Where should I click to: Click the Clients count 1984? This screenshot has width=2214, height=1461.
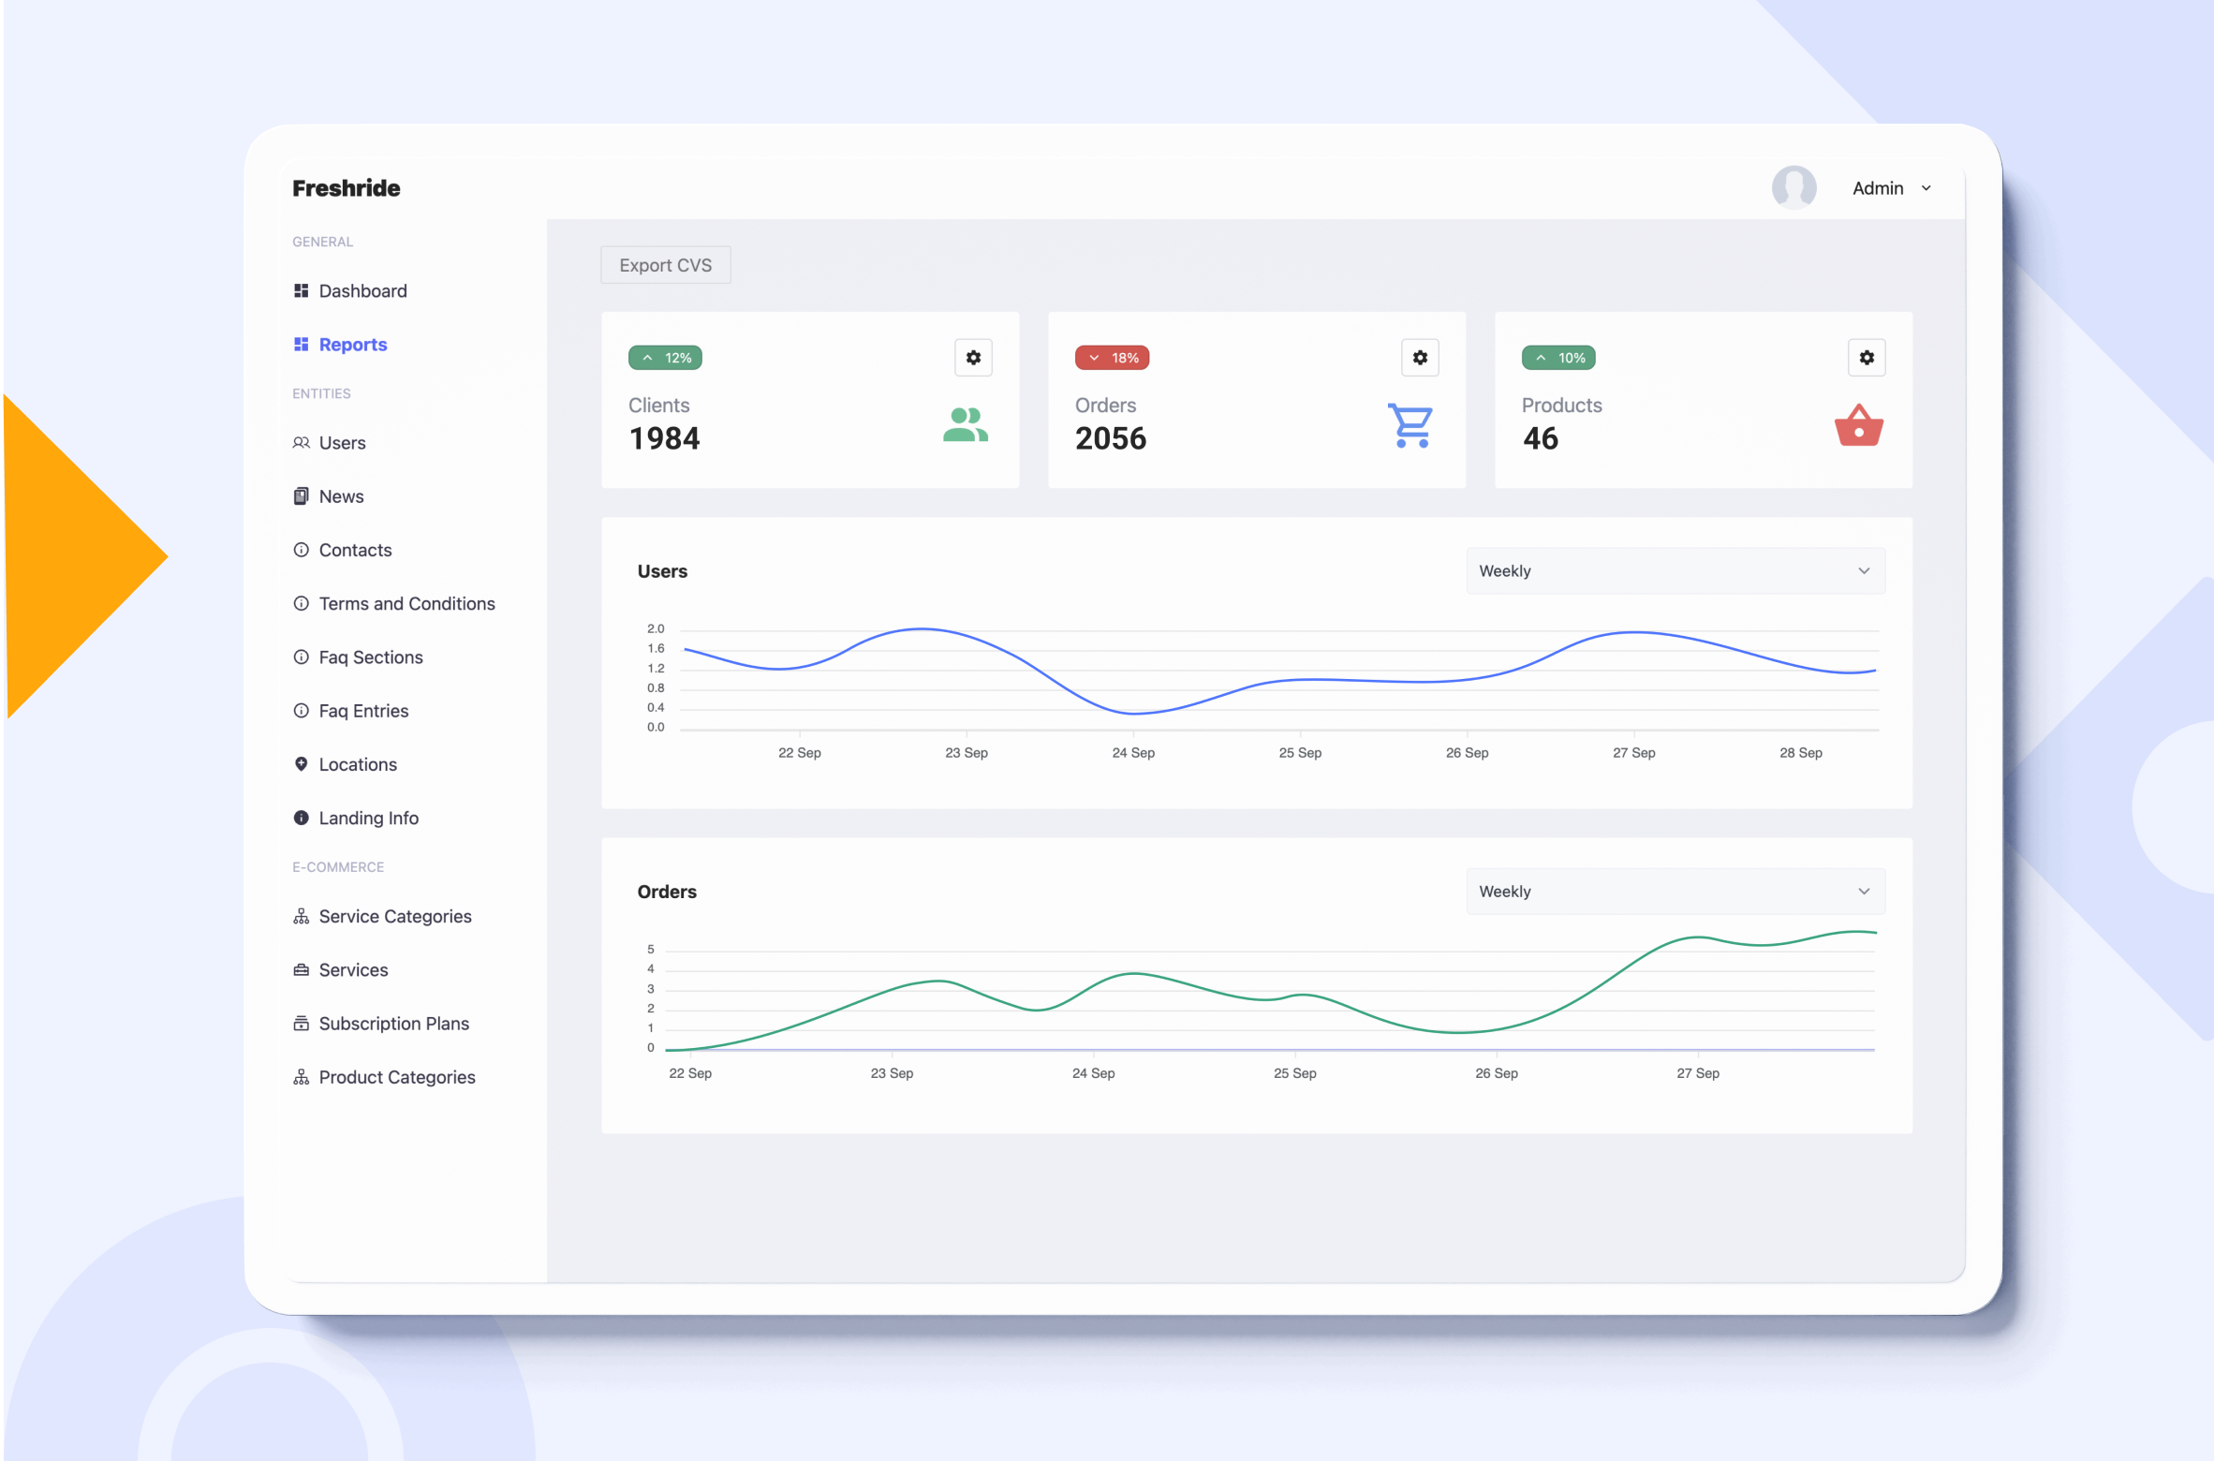click(x=664, y=439)
